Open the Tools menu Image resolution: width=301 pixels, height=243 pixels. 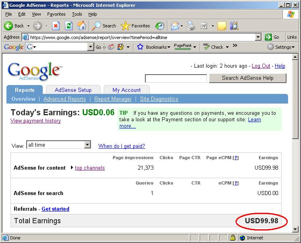[x=77, y=14]
